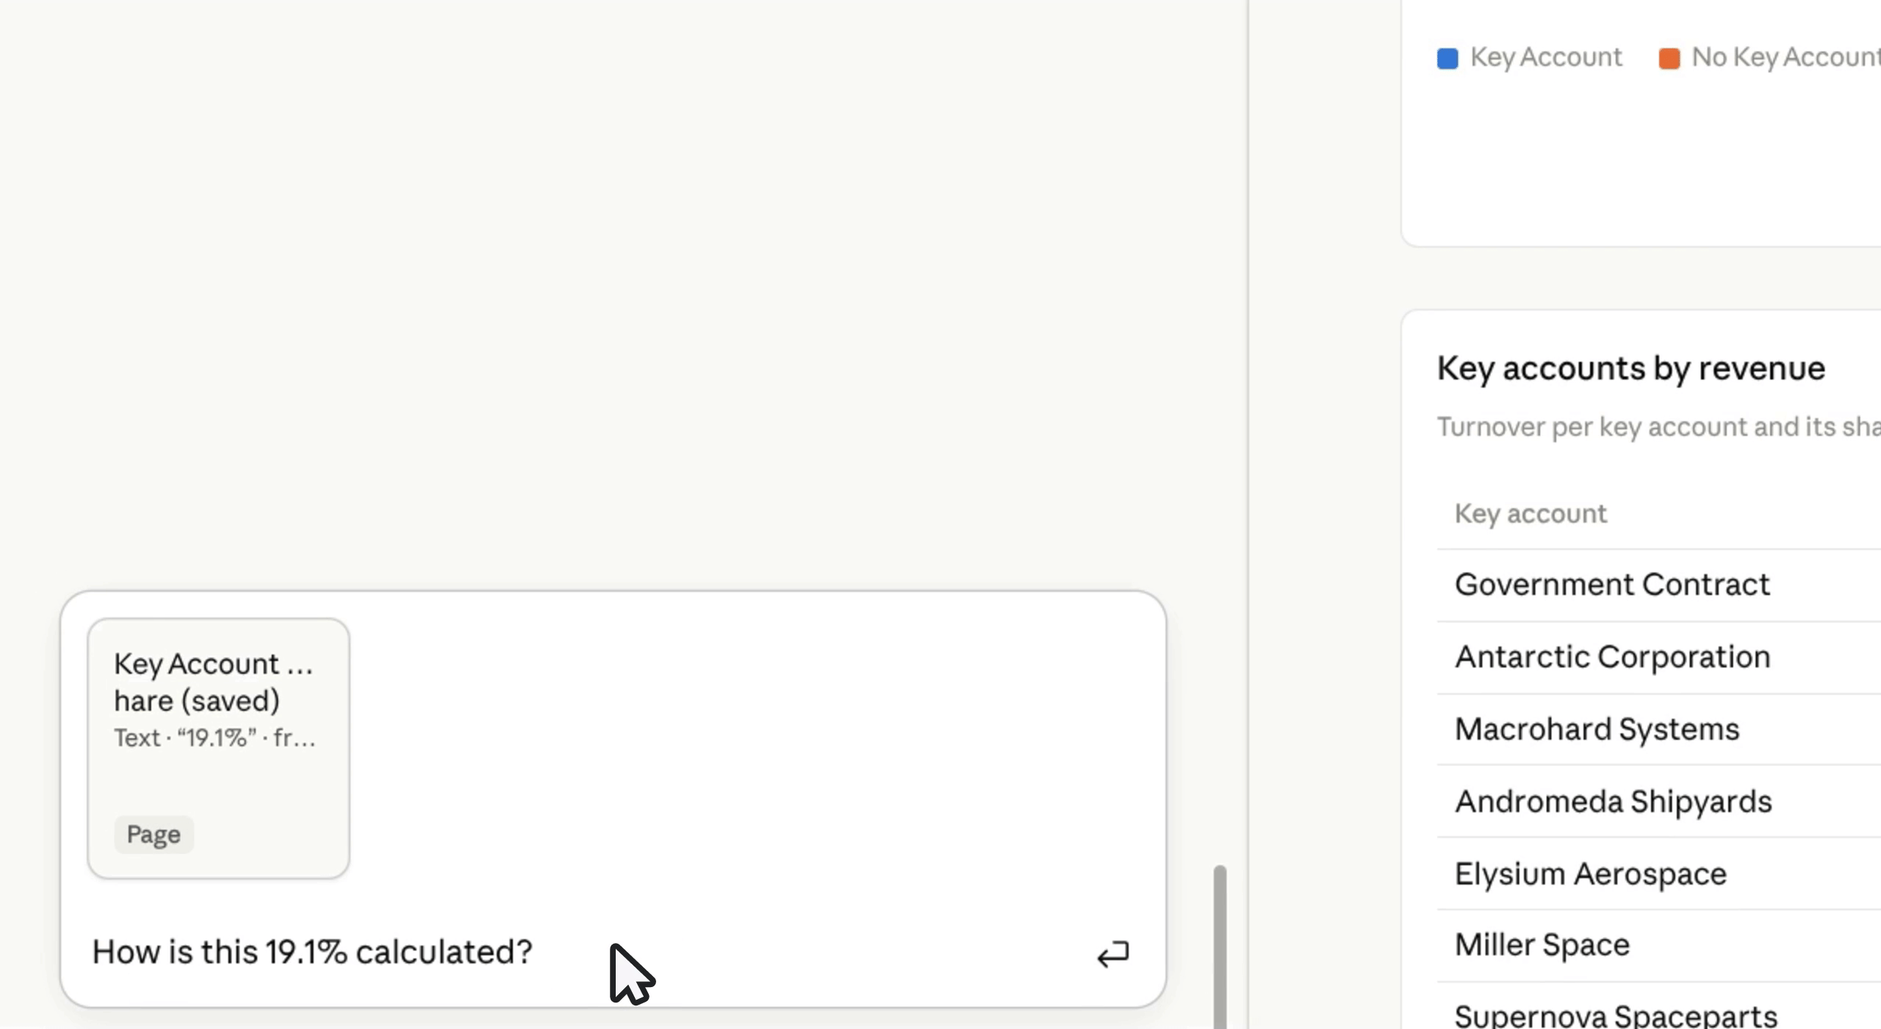
Task: Select the Antarctic Corporation row
Action: pos(1659,657)
